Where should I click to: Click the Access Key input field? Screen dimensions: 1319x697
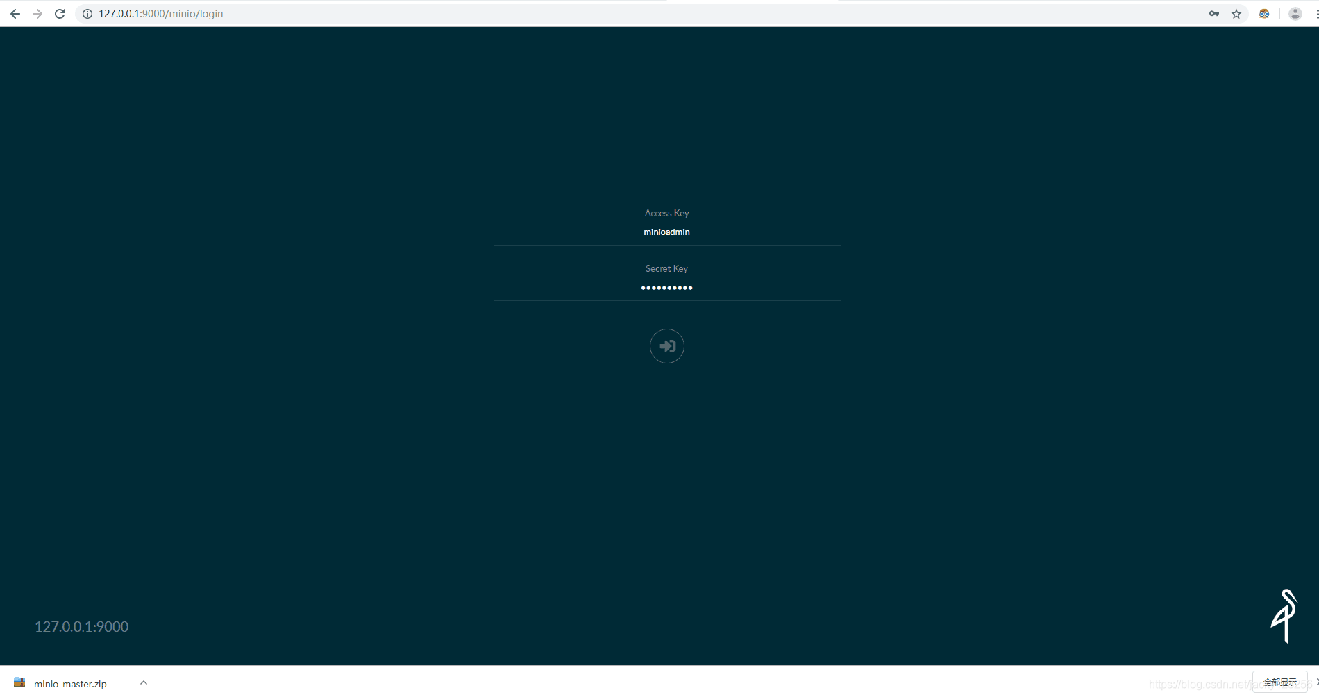pyautogui.click(x=666, y=232)
